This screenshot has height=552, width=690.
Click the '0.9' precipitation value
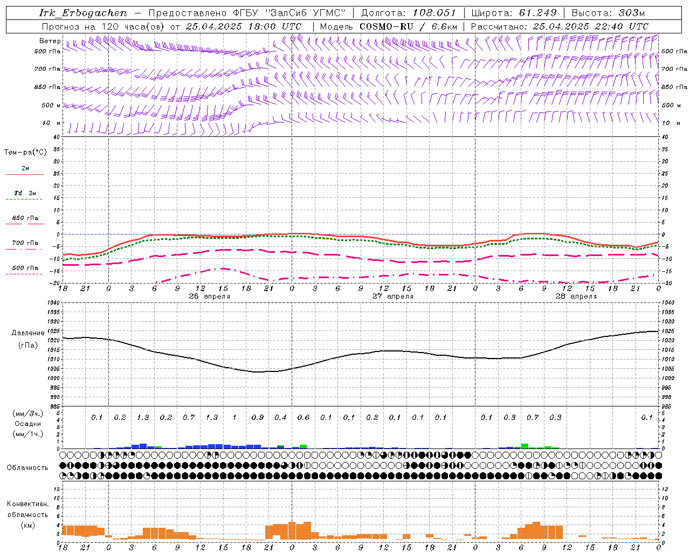point(258,417)
